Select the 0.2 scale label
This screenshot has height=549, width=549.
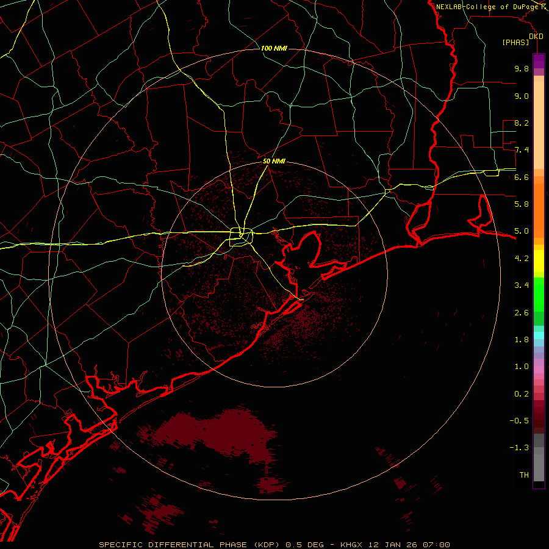[x=522, y=394]
